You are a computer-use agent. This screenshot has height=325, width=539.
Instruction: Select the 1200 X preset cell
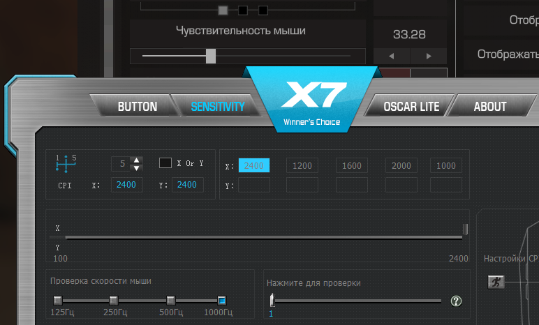click(302, 165)
